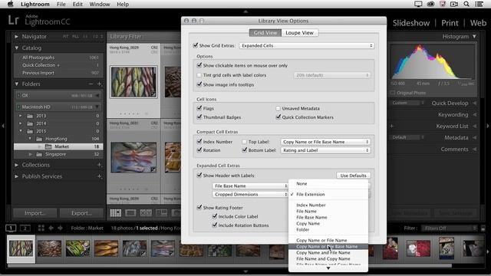Image resolution: width=491 pixels, height=276 pixels.
Task: Expand the Navigator panel
Action: 16,37
